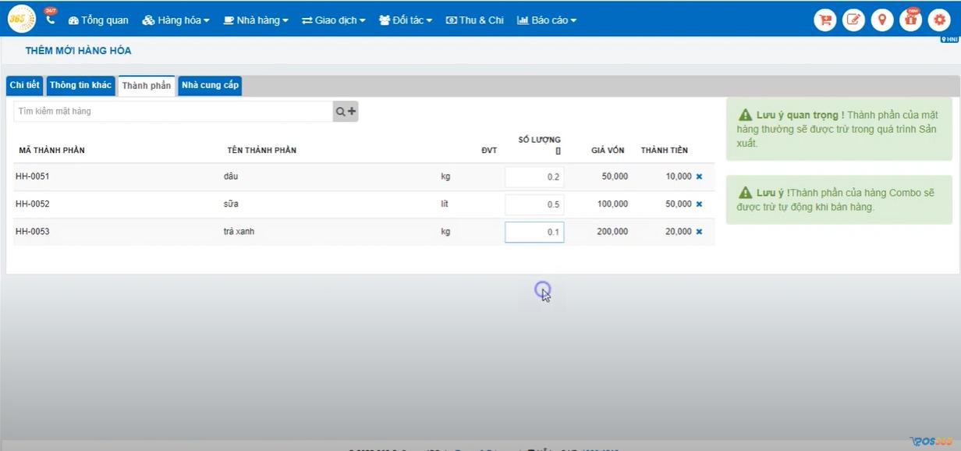This screenshot has width=961, height=451.
Task: Open the edit note icon in header
Action: 853,20
